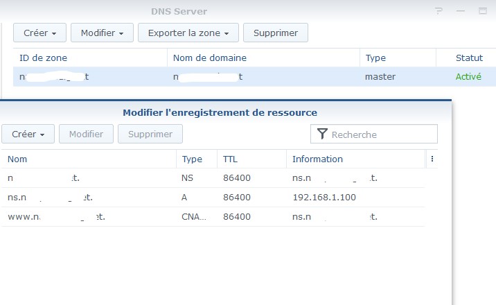
Task: Open the Modifier dropdown in DNS Server toolbar
Action: click(x=102, y=33)
